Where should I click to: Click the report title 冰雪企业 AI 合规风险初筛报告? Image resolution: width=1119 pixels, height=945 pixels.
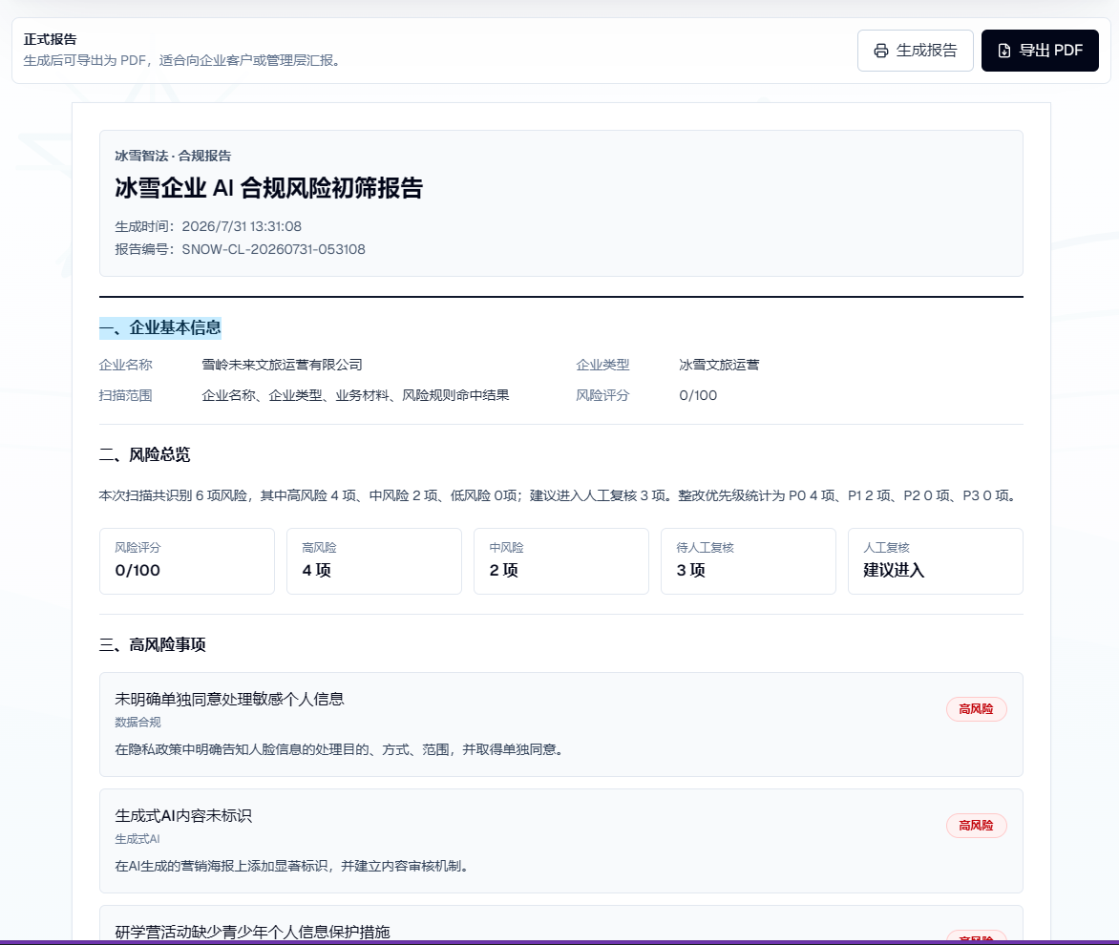pyautogui.click(x=268, y=188)
